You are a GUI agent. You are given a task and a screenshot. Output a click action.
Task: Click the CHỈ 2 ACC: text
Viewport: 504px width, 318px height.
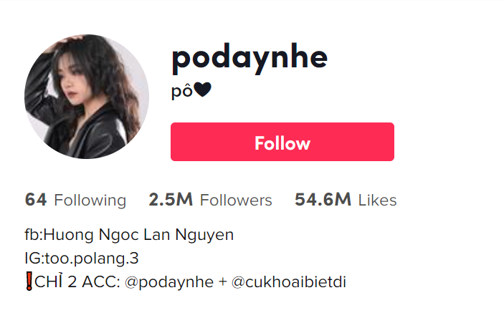tap(77, 281)
